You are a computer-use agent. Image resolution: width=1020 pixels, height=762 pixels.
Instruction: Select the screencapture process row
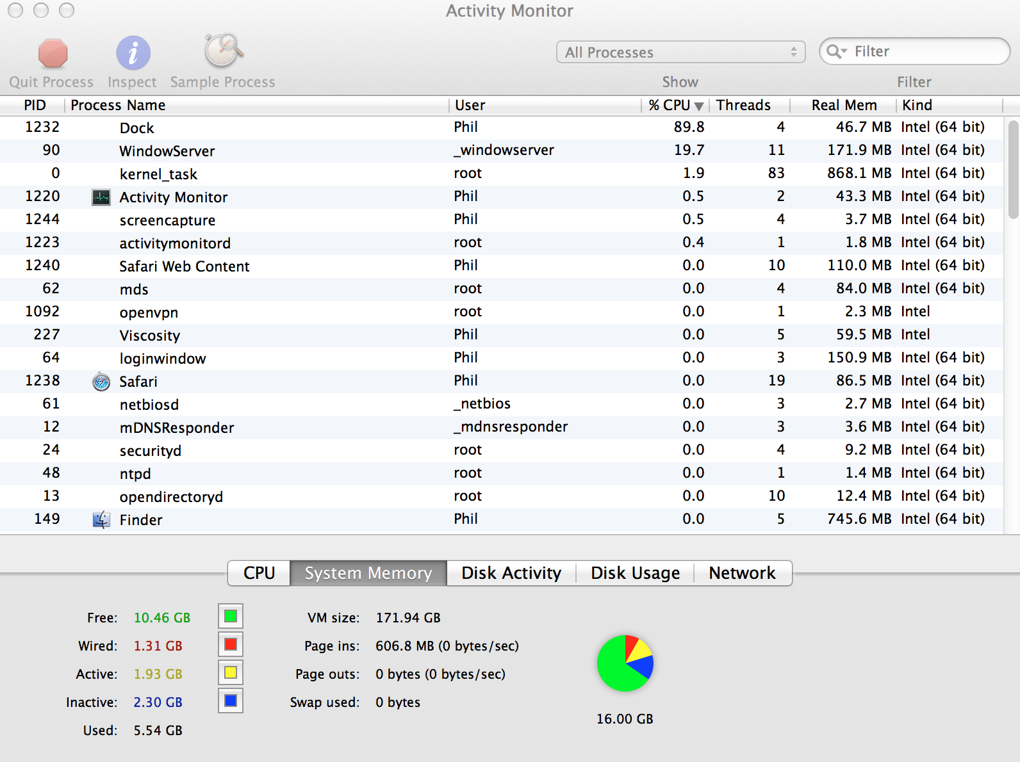(x=502, y=220)
